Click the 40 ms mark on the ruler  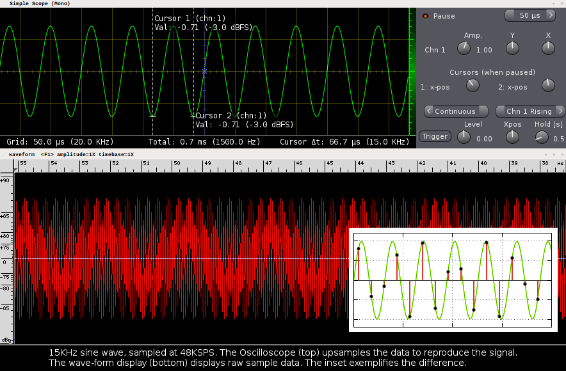483,163
